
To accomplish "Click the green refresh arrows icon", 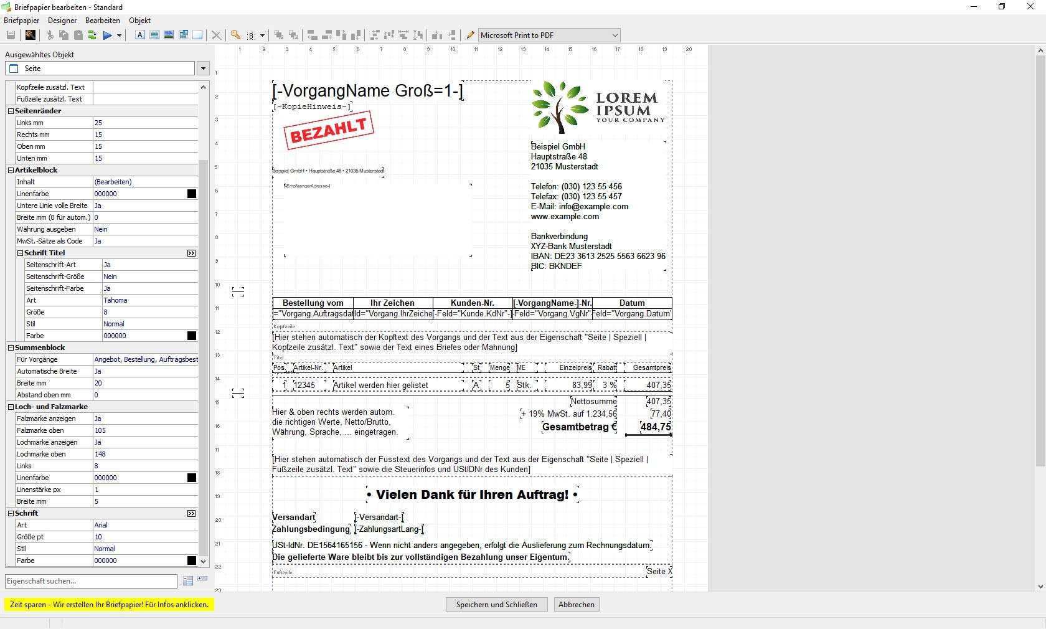I will [92, 35].
